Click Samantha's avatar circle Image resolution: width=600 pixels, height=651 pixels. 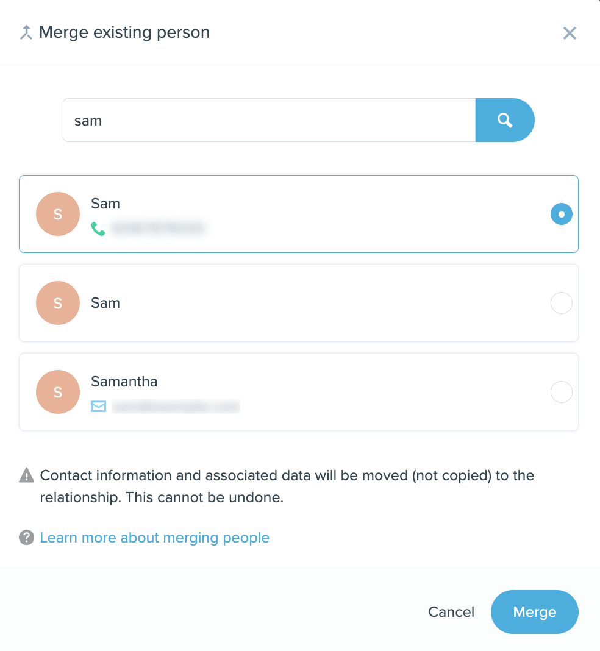[58, 392]
